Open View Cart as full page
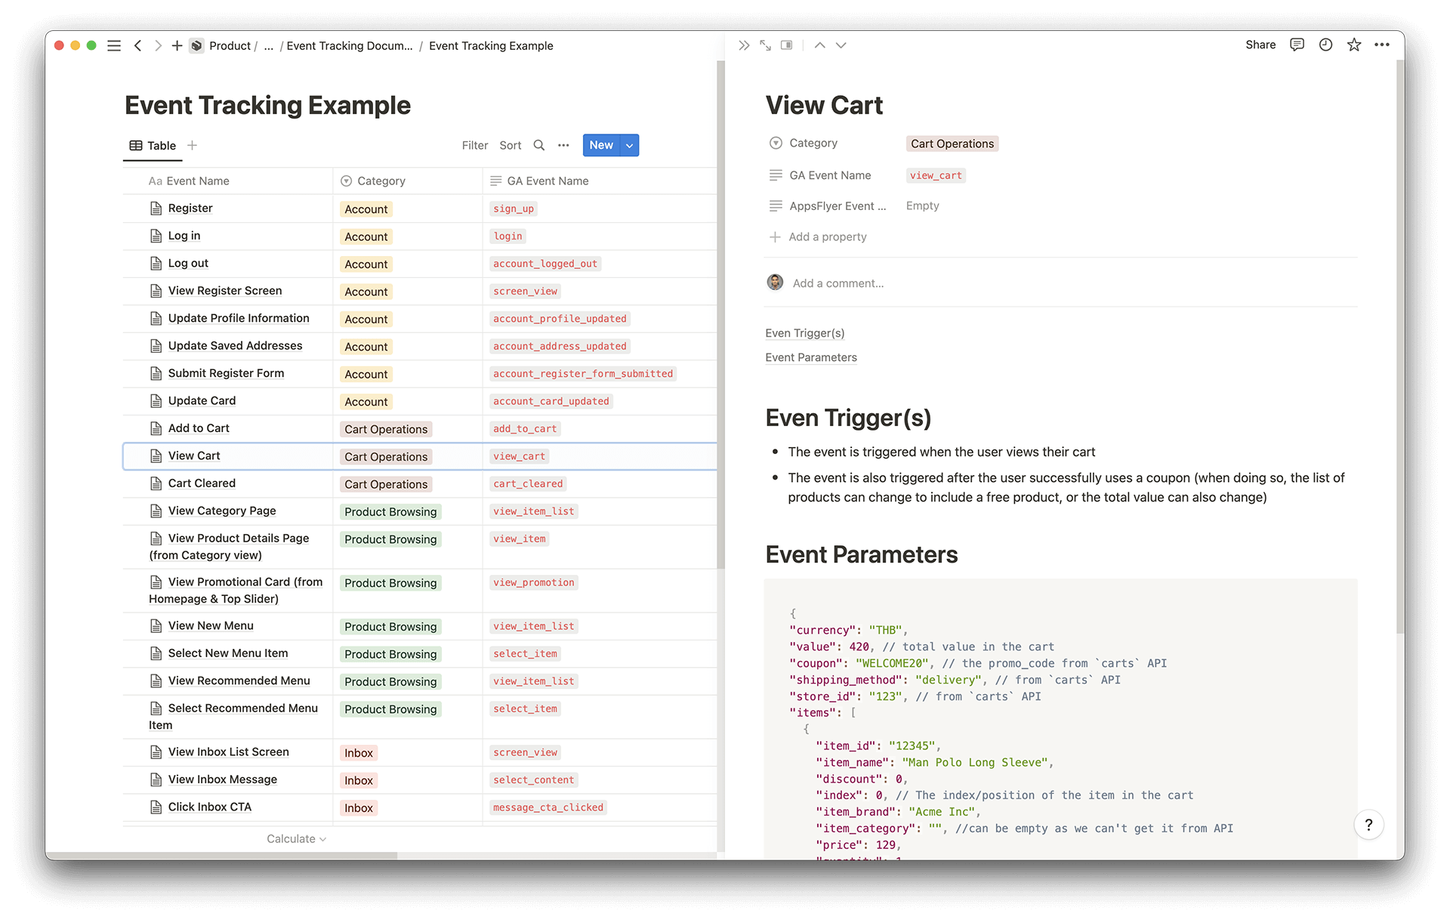This screenshot has width=1450, height=920. coord(765,46)
